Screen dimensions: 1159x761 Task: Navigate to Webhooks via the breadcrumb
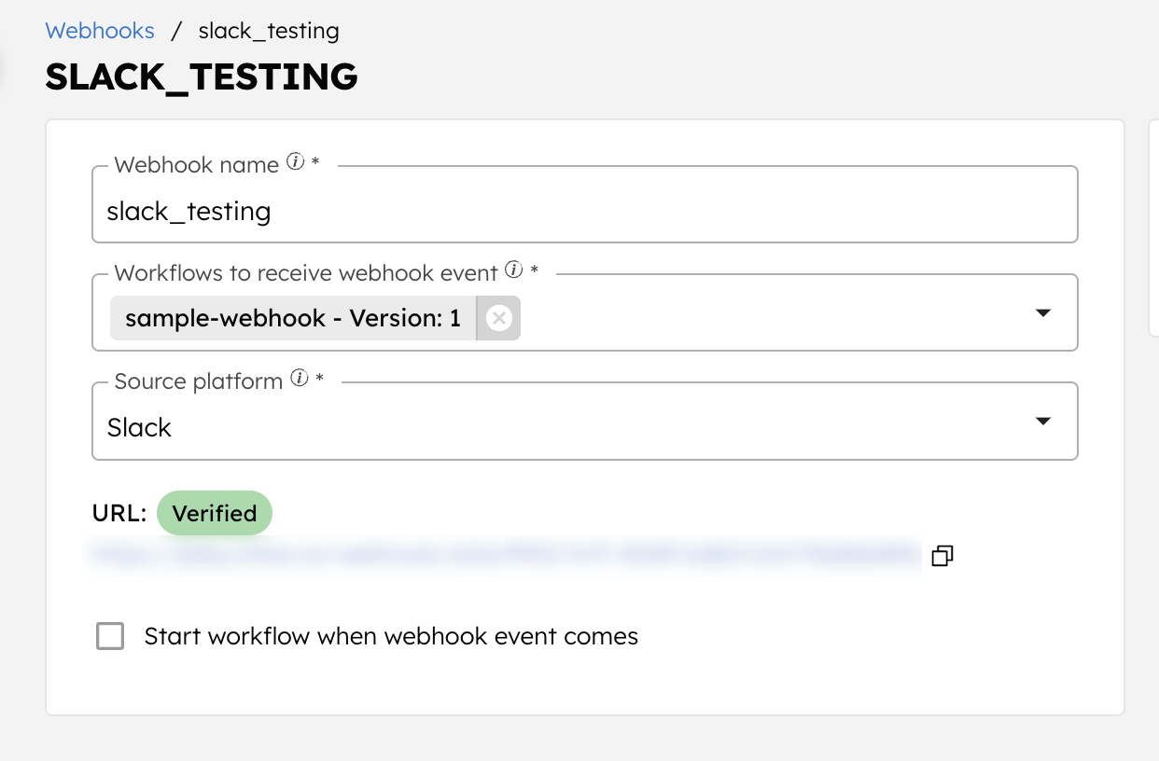(100, 30)
